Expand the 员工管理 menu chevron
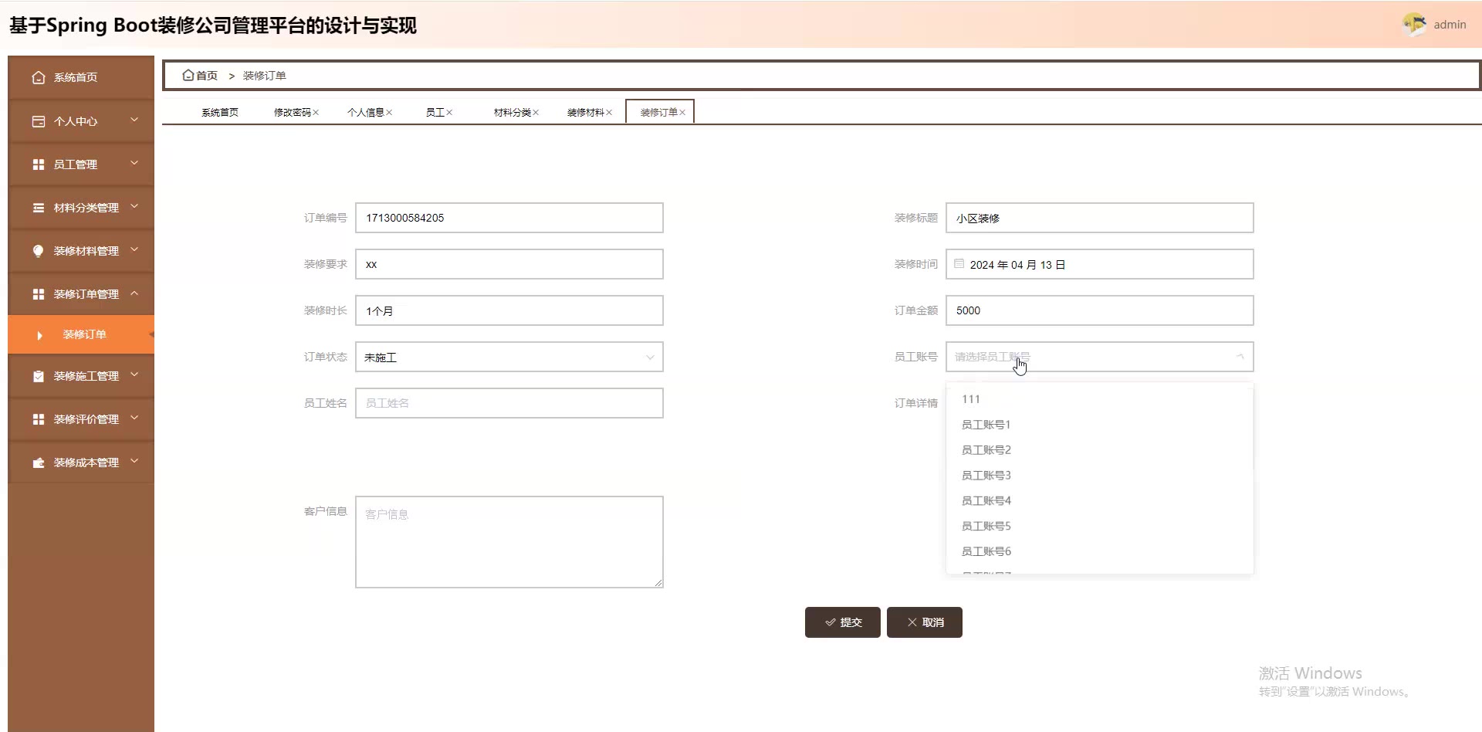 (x=134, y=163)
